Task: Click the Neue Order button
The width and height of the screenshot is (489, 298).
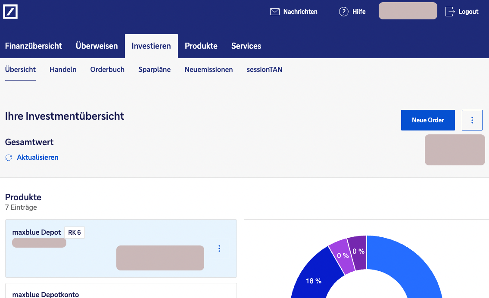Action: (428, 120)
